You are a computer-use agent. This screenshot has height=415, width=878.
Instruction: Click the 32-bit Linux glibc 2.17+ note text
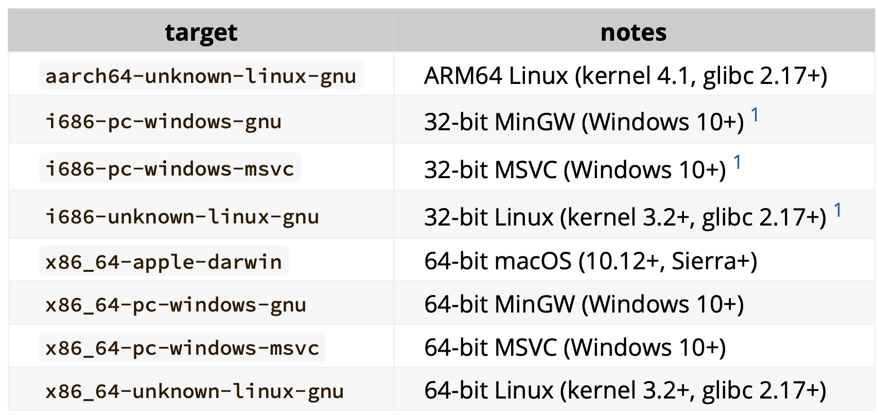(625, 217)
